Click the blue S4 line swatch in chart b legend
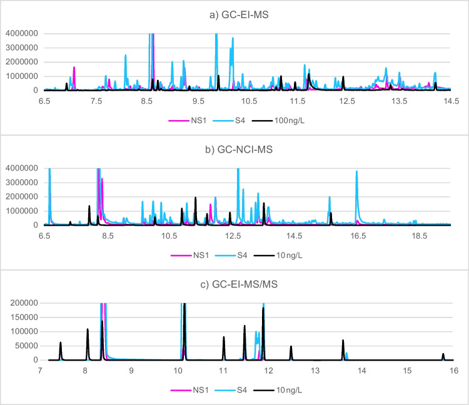Screen dimensions: 469x405 (225, 256)
